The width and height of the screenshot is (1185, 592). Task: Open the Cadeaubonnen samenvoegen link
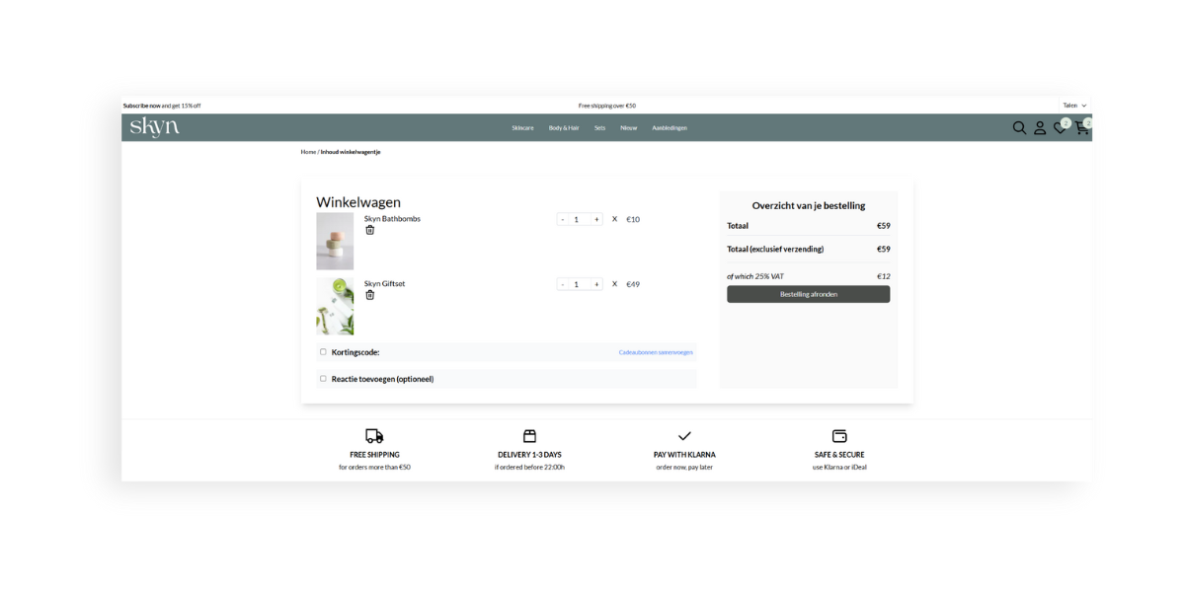click(x=656, y=352)
